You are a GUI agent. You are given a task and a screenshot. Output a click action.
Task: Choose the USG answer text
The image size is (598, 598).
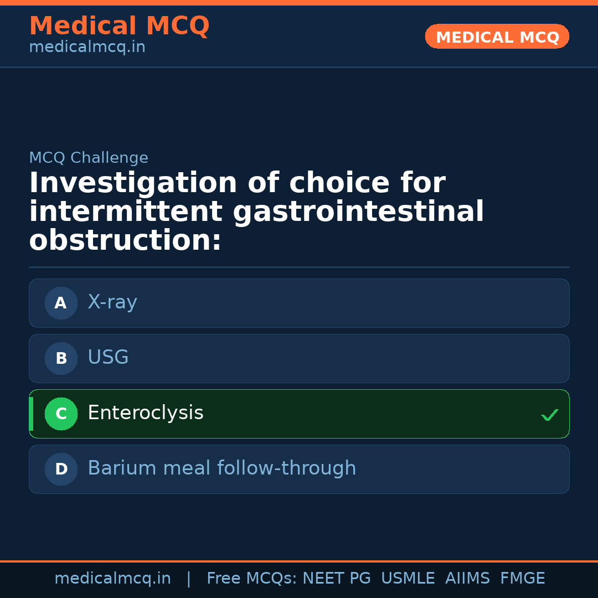108,358
